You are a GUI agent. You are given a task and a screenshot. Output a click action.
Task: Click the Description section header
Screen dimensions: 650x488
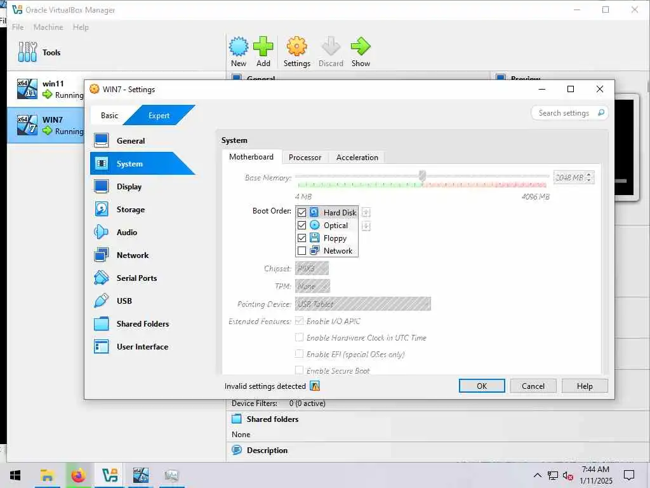tap(267, 451)
